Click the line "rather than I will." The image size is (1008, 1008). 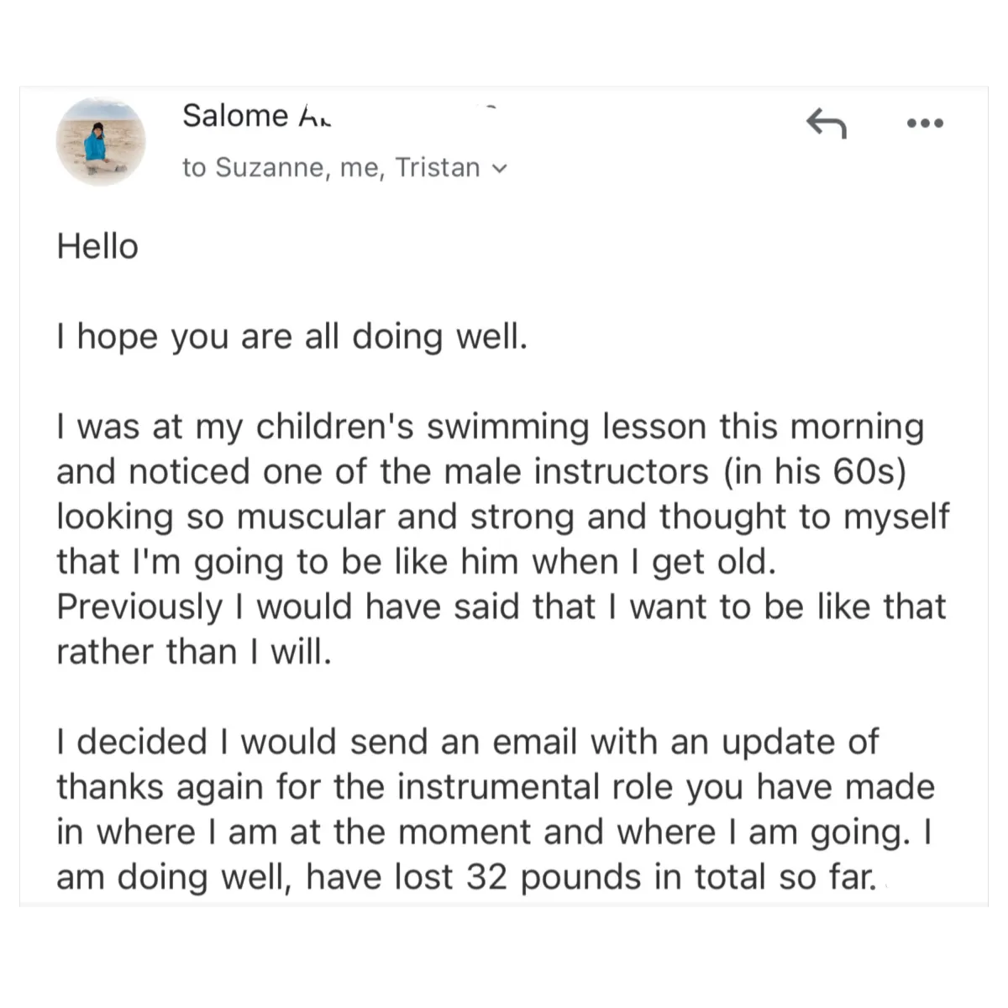(x=194, y=652)
